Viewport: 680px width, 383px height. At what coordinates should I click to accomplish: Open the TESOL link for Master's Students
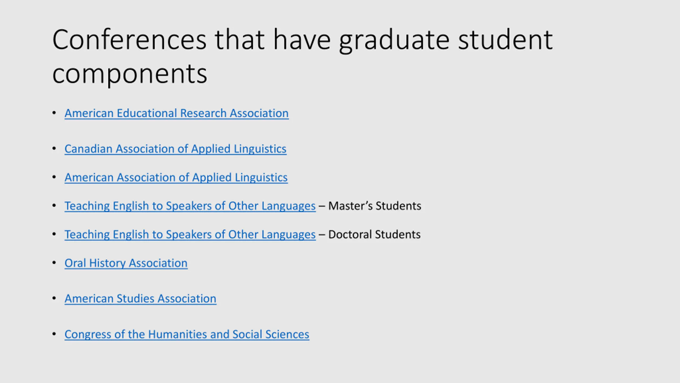[x=190, y=206]
